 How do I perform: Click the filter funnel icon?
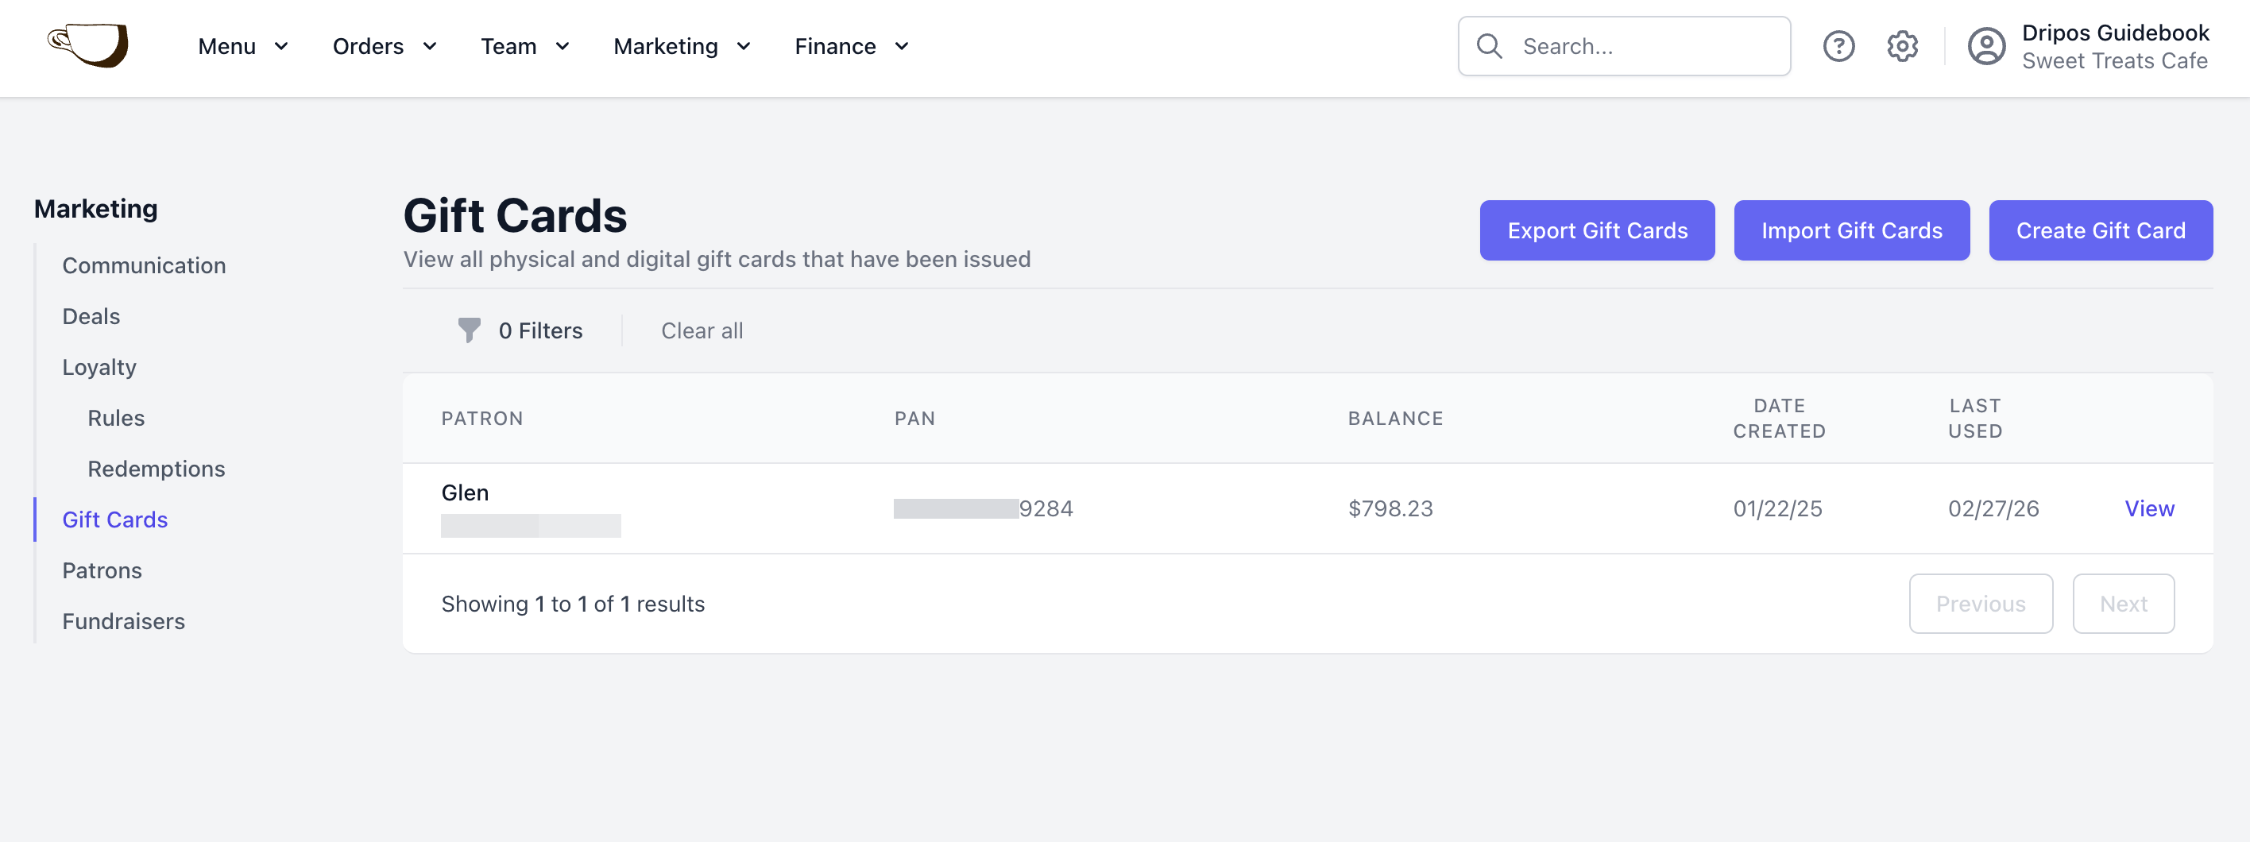(469, 330)
